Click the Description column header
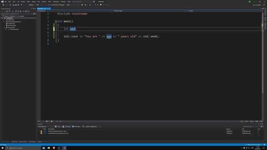 click(x=51, y=129)
